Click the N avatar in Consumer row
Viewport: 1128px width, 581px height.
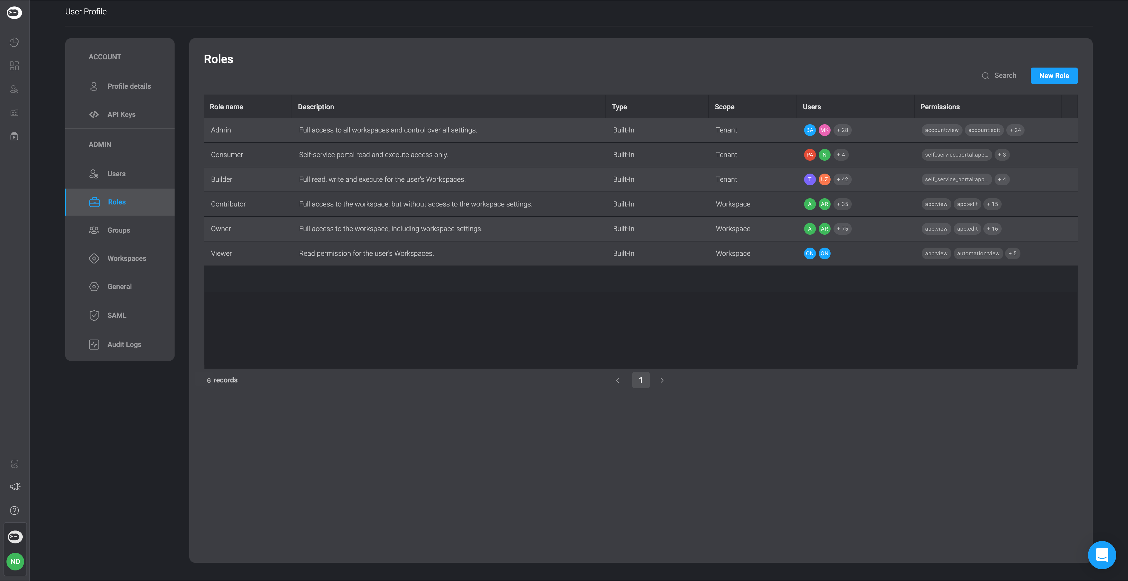[x=824, y=155]
